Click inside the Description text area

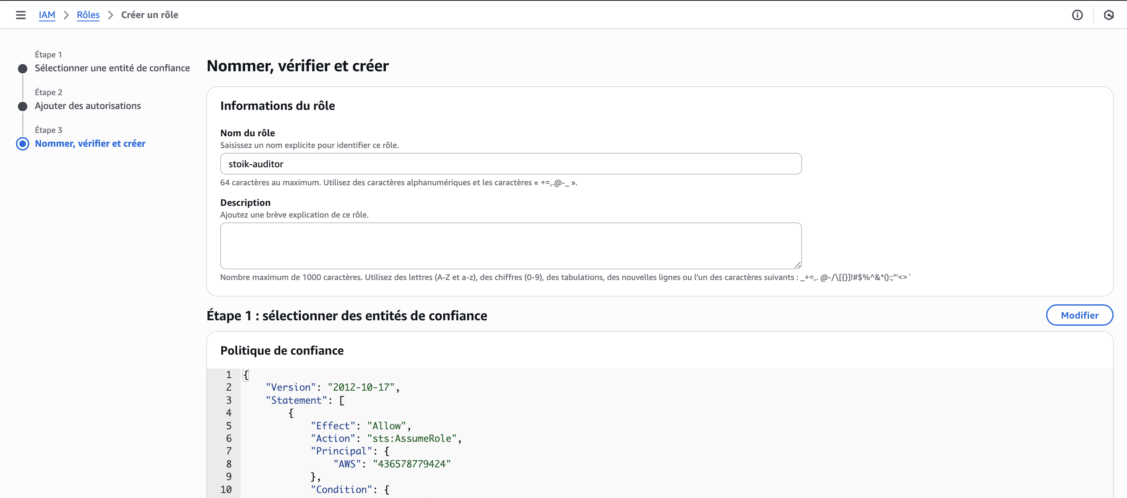(x=510, y=246)
